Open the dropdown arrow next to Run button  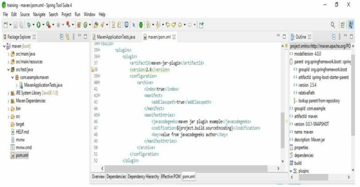43,25
